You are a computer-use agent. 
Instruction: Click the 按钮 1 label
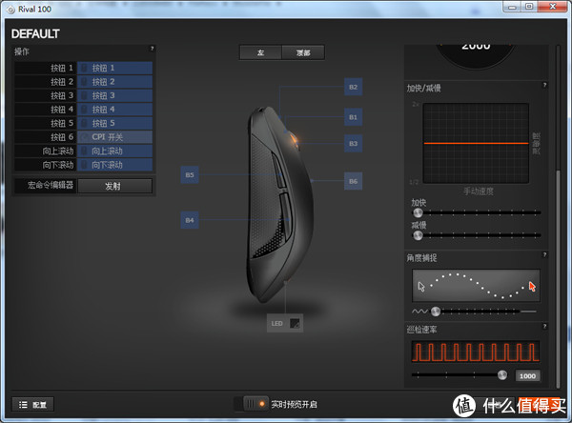[62, 68]
